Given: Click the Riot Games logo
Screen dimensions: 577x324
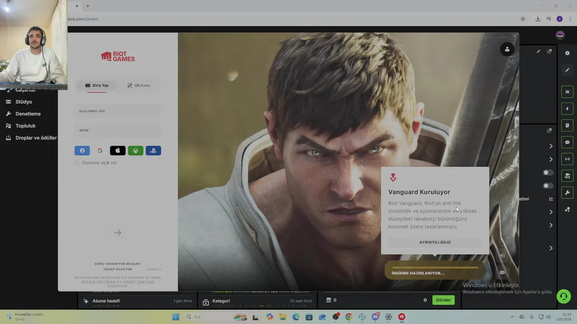Looking at the screenshot, I should click(118, 56).
